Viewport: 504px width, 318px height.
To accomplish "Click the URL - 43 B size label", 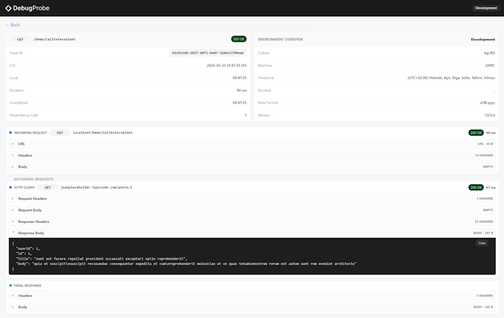I will 485,144.
